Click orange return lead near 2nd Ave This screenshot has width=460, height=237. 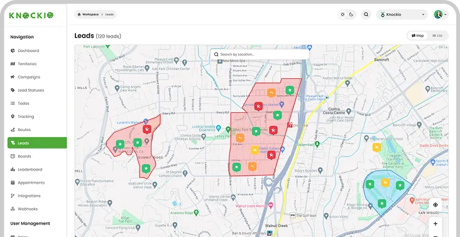pyautogui.click(x=240, y=138)
